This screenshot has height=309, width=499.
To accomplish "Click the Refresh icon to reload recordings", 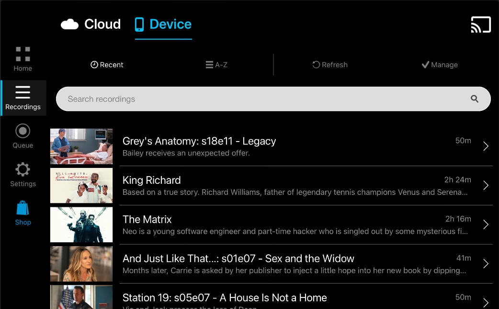I will pos(329,64).
